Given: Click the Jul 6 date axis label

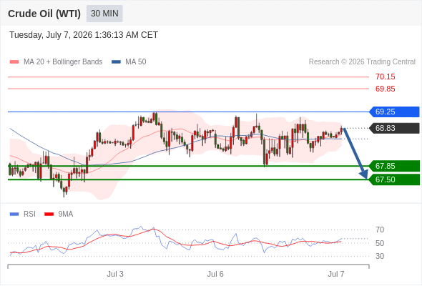Looking at the screenshot, I should [215, 274].
